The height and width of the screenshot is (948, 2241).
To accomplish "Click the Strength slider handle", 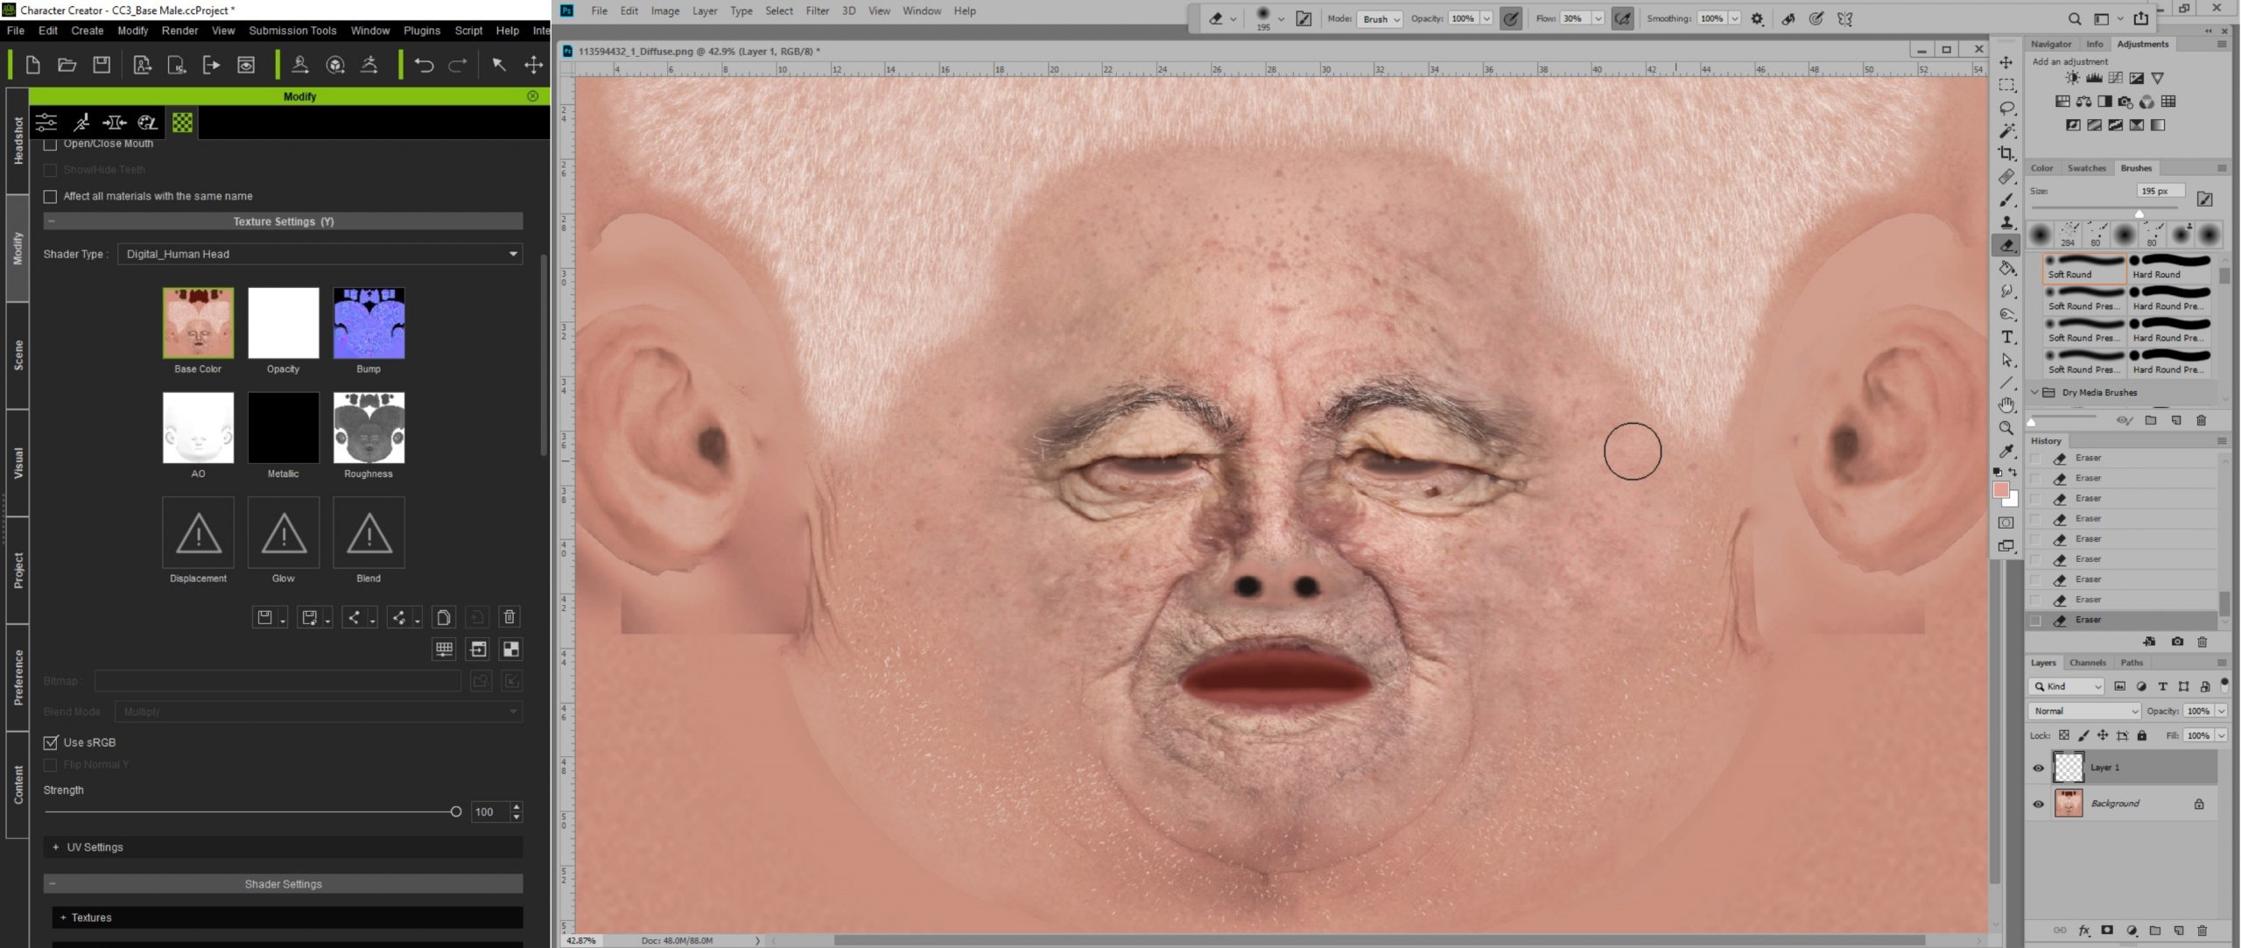I will pyautogui.click(x=455, y=811).
